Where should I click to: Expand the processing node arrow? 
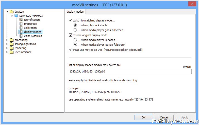(x=7, y=40)
